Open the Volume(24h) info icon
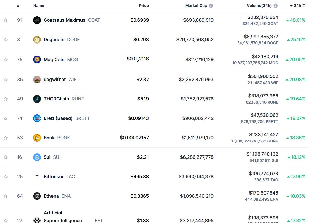This screenshot has width=309, height=223. (x=276, y=6)
